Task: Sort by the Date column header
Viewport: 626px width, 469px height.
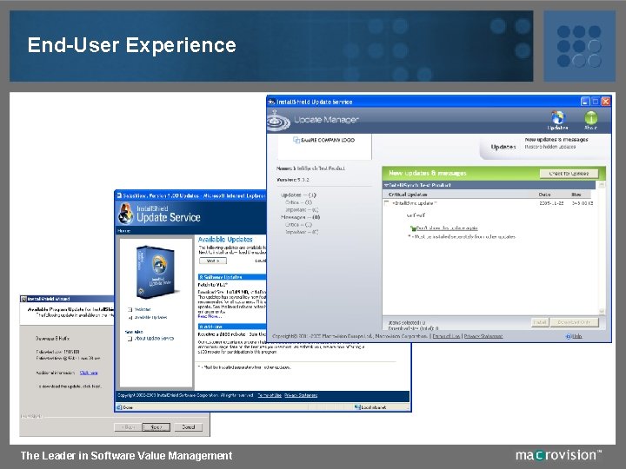Action: click(x=544, y=195)
